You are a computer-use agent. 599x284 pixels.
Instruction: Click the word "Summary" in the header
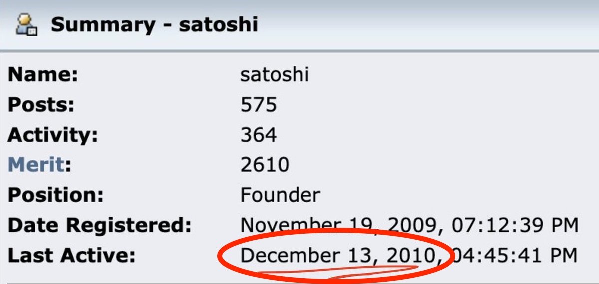click(x=103, y=24)
